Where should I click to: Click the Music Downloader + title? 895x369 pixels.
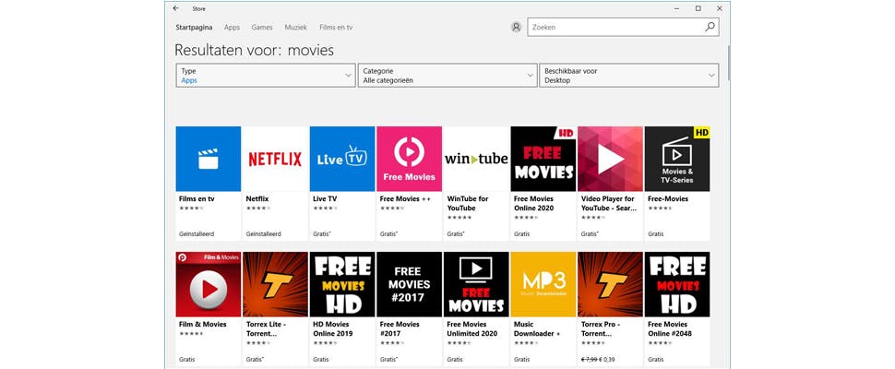(x=537, y=329)
